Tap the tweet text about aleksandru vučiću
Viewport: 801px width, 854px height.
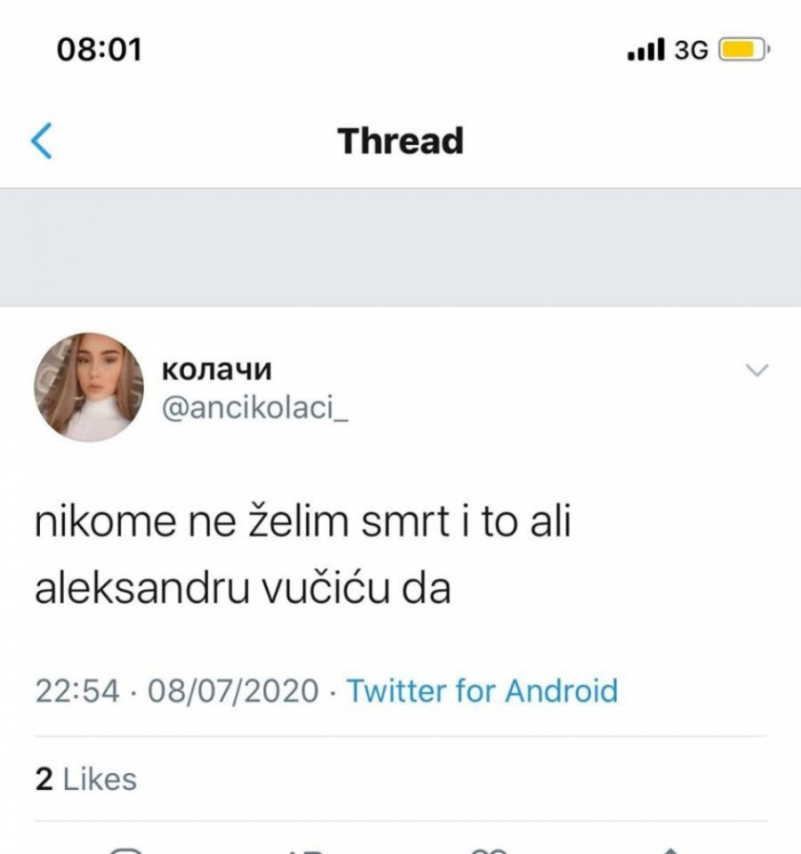coord(303,557)
